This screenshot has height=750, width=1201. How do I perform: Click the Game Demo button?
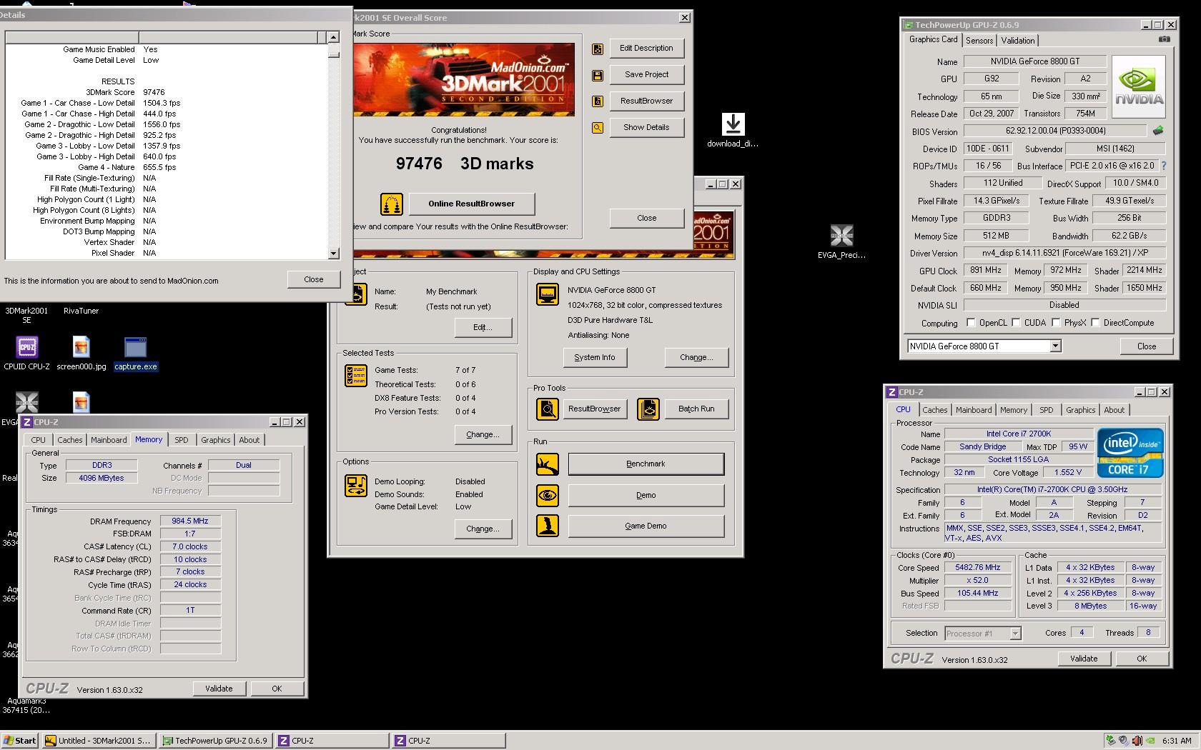[x=646, y=526]
